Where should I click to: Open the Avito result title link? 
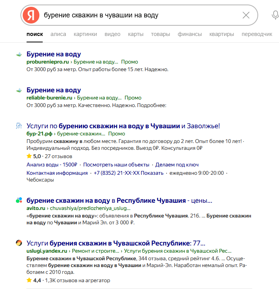coord(119,200)
